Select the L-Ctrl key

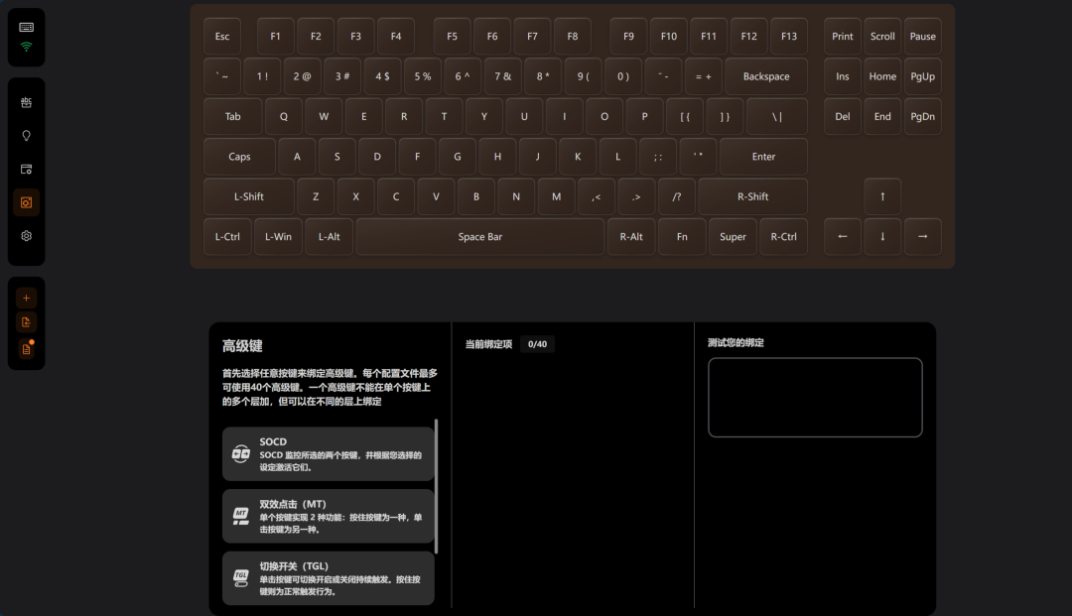pyautogui.click(x=227, y=237)
